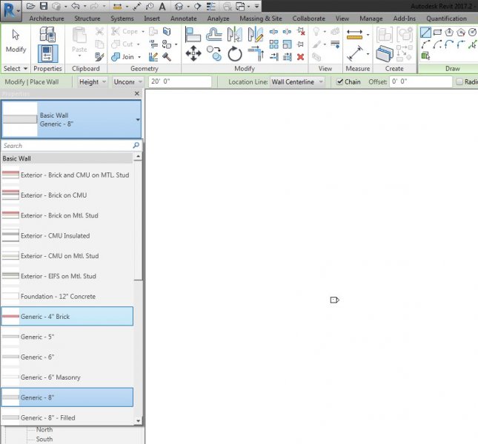Viewport: 478px width, 444px height.
Task: Click the Join geometry tool
Action: pyautogui.click(x=122, y=57)
